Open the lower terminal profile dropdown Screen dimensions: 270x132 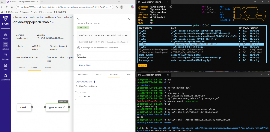(x=178, y=75)
